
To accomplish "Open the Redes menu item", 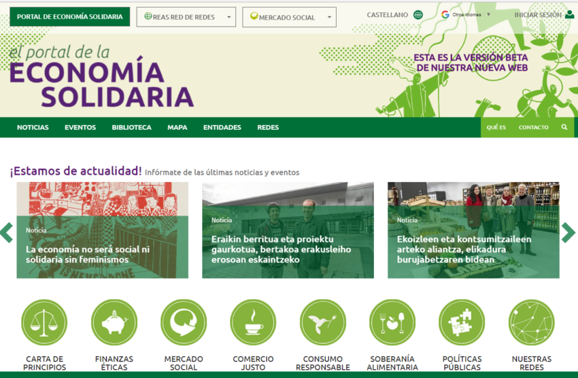I will [268, 128].
